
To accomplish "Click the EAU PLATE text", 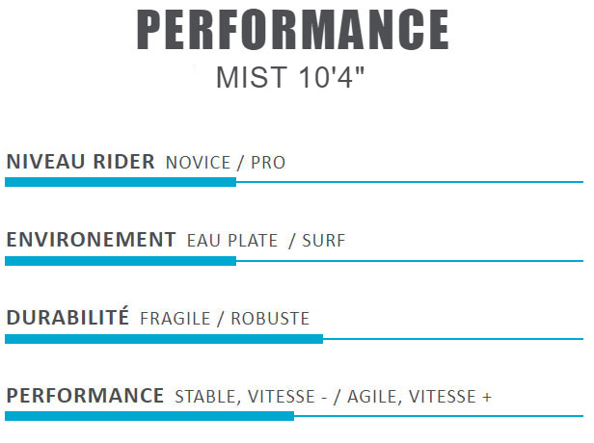I will point(232,241).
